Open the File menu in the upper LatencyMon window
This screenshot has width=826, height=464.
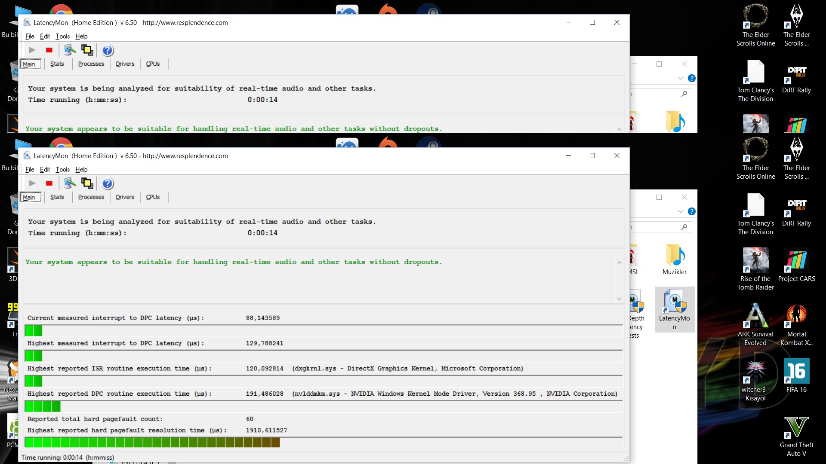30,36
